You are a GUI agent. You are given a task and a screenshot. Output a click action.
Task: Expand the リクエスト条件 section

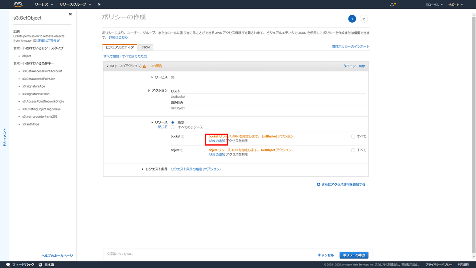pyautogui.click(x=143, y=169)
